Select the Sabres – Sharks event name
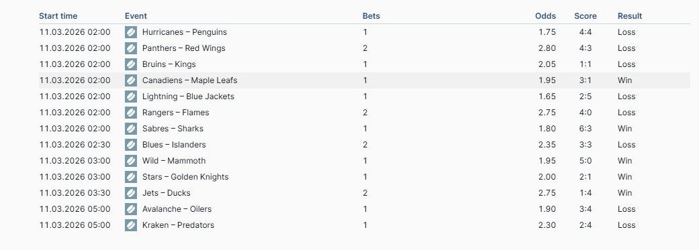This screenshot has width=699, height=250. 173,129
